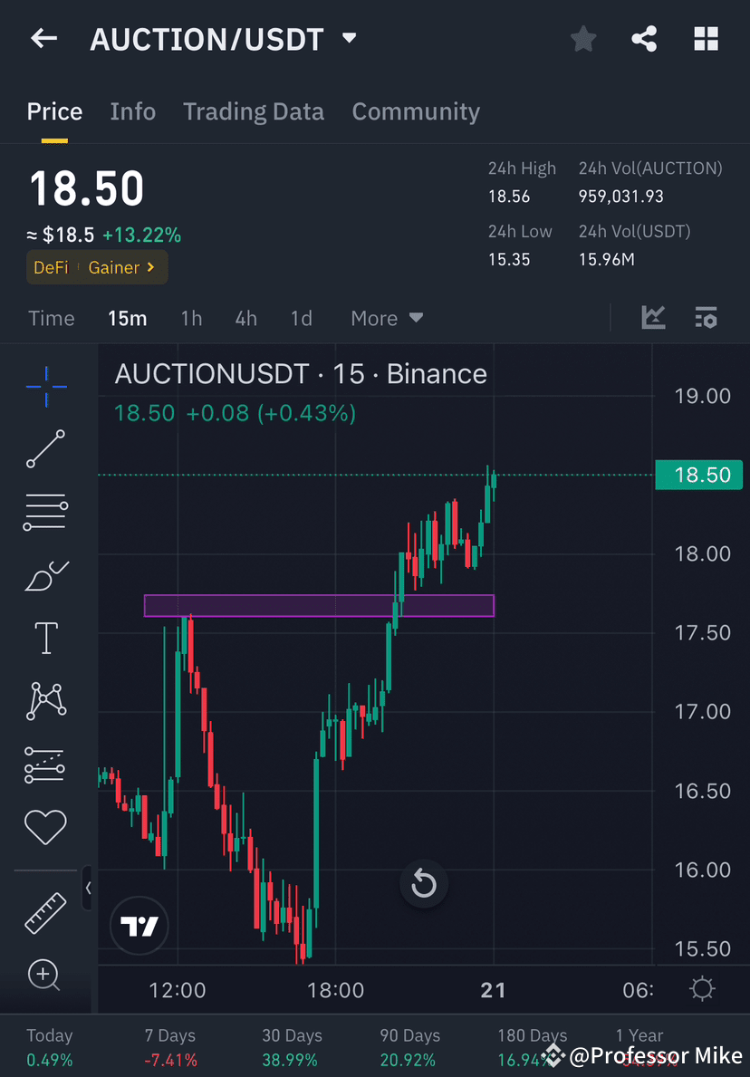Select the text annotation tool
The height and width of the screenshot is (1077, 750).
pos(45,638)
